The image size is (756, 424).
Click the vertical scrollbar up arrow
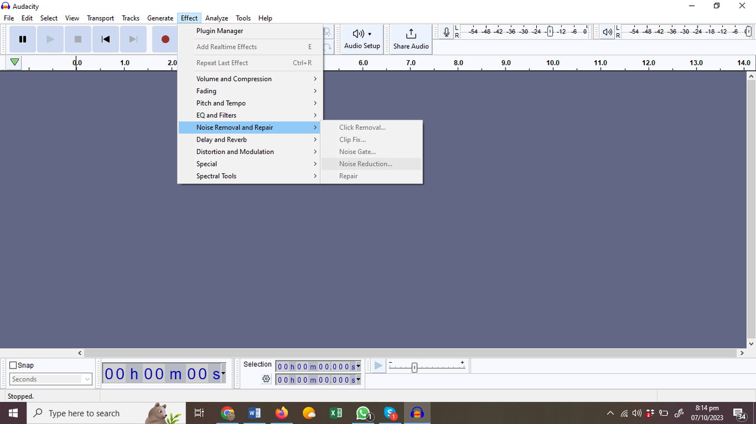tap(751, 76)
